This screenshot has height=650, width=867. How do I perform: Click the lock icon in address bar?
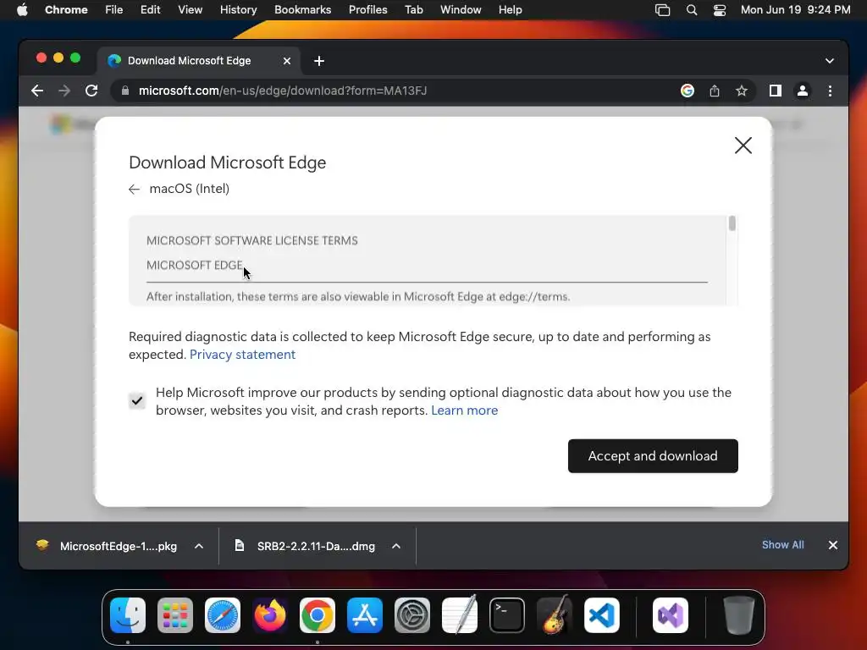click(125, 91)
